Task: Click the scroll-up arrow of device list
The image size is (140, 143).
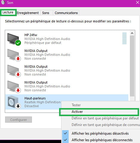Action: (132, 33)
